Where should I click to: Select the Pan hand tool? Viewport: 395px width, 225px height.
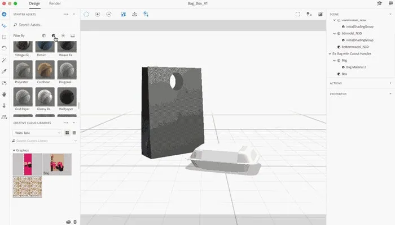4,94
